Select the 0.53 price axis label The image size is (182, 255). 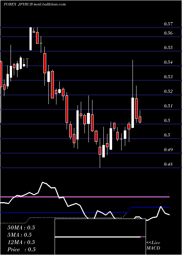pyautogui.click(x=168, y=77)
